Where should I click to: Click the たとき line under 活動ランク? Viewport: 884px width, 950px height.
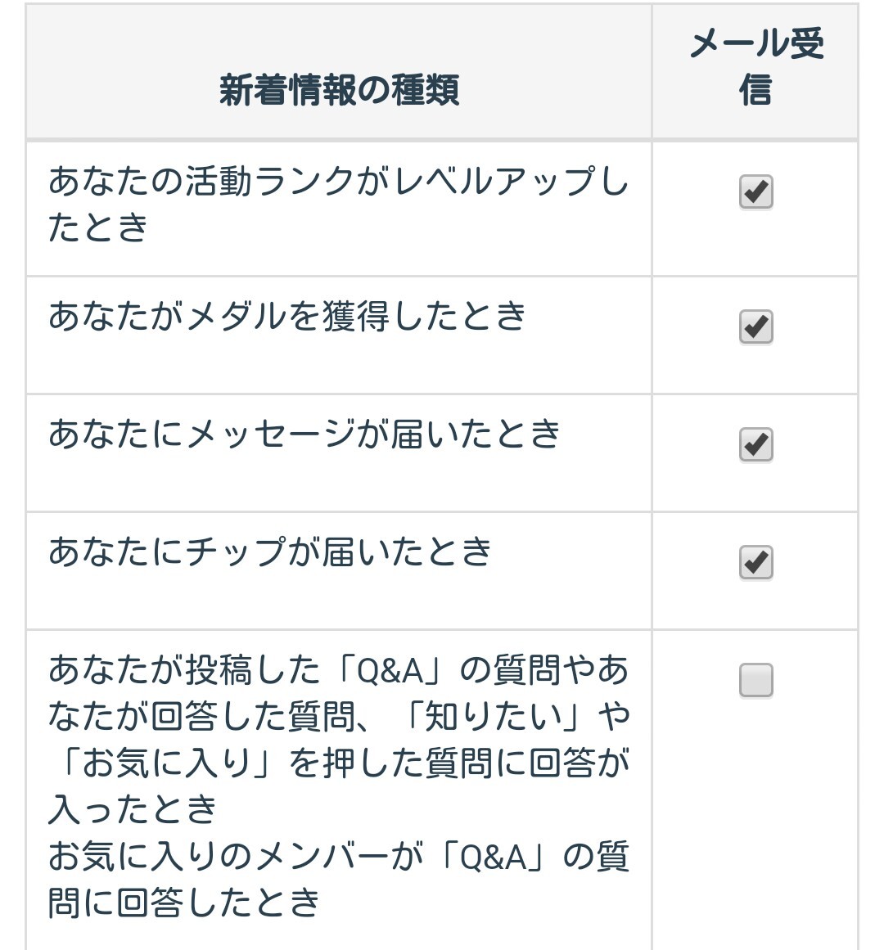tap(98, 227)
